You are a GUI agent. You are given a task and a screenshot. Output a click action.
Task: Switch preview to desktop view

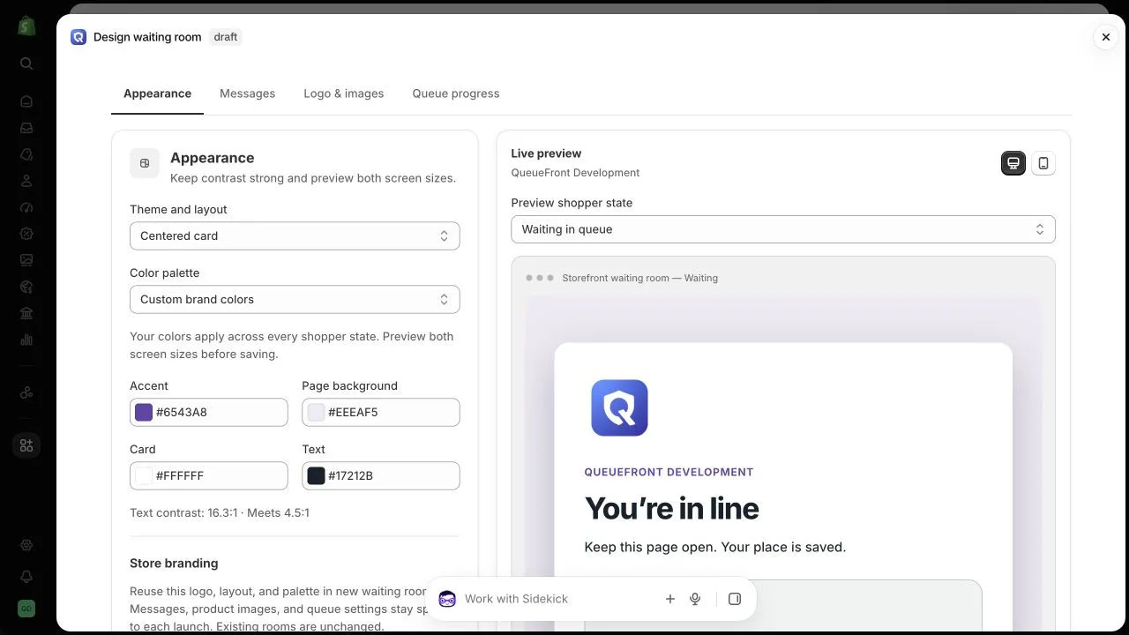1013,163
